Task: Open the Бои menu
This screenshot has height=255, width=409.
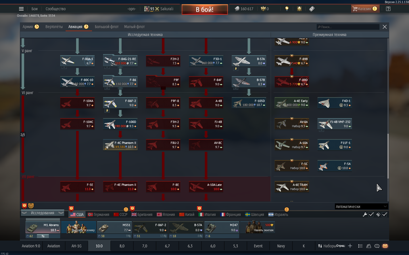Action: point(34,9)
